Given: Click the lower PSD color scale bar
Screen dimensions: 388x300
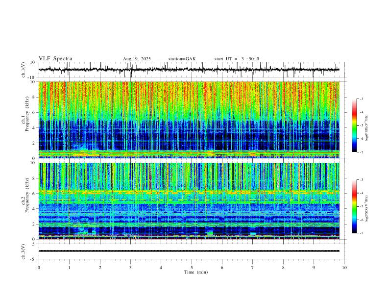Looking at the screenshot, I should click(x=355, y=206).
